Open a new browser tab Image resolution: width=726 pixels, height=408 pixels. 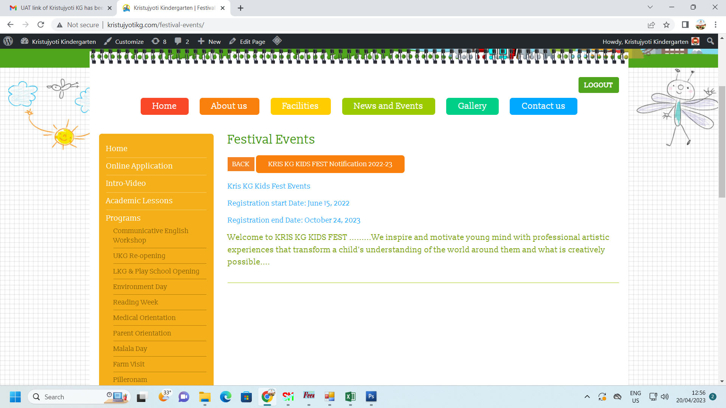point(240,8)
